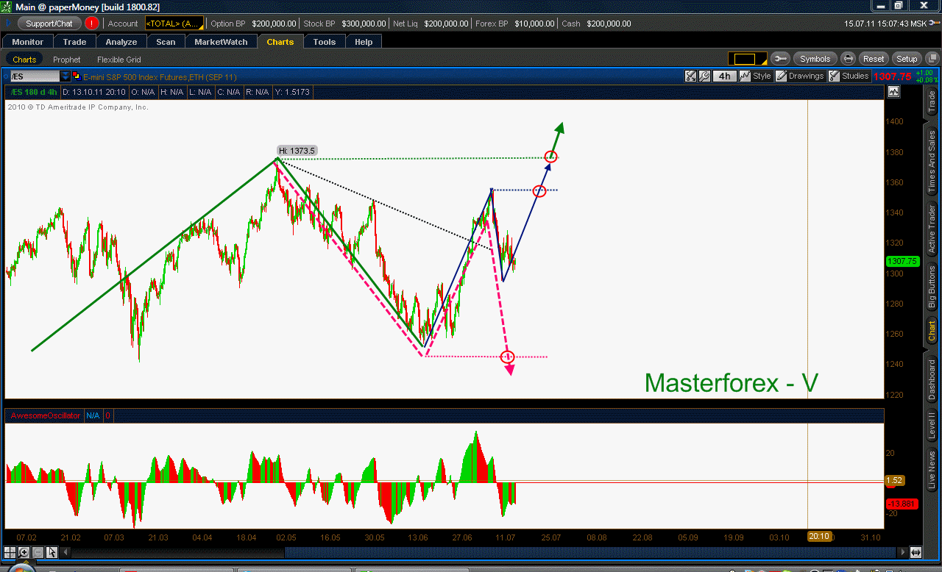Viewport: 942px width, 572px height.
Task: Select the crosshair pan tool at bottom left
Action: [x=10, y=552]
